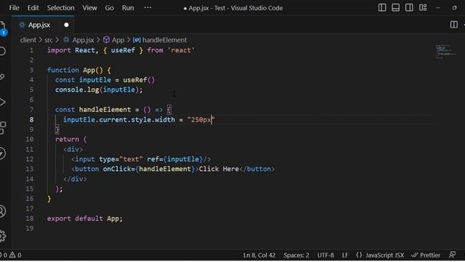Image resolution: width=465 pixels, height=262 pixels.
Task: Change encoding via UTF-8 status item
Action: coord(325,255)
